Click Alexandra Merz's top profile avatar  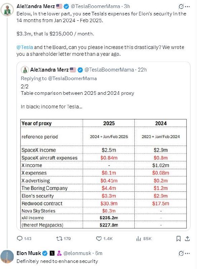pos(7,9)
